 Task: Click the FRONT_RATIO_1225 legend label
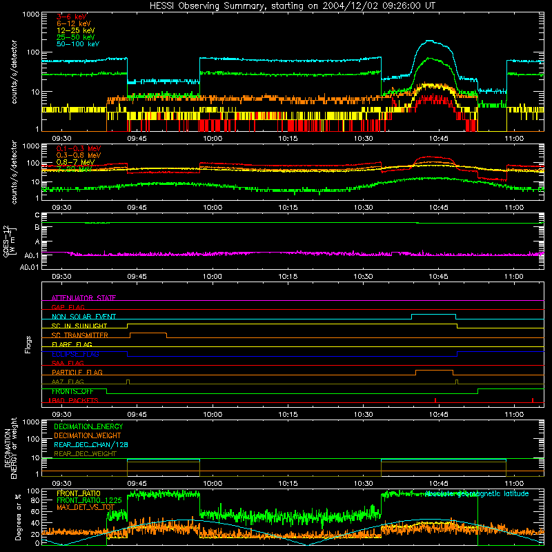[89, 500]
